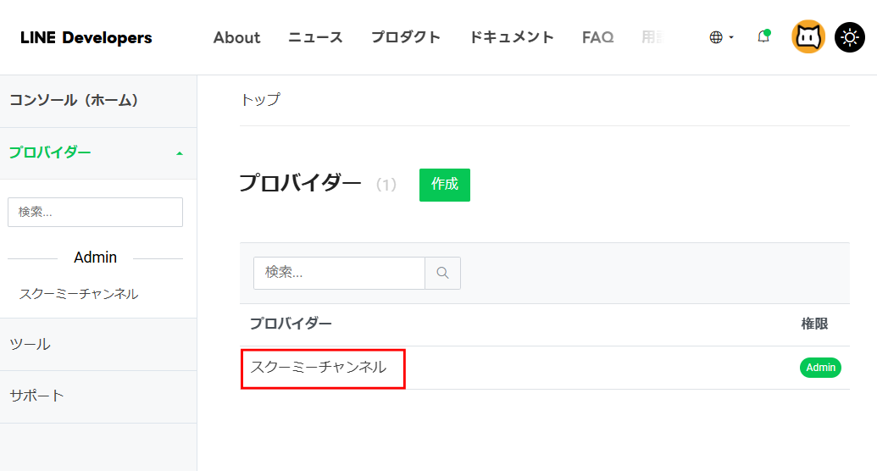Open the language globe selector
The image size is (877, 471).
click(721, 37)
